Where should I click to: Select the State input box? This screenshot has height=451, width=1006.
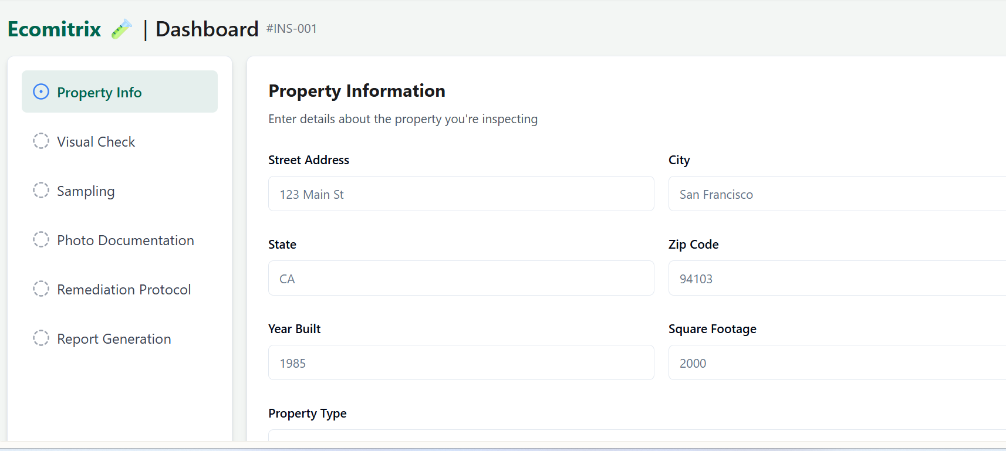461,278
